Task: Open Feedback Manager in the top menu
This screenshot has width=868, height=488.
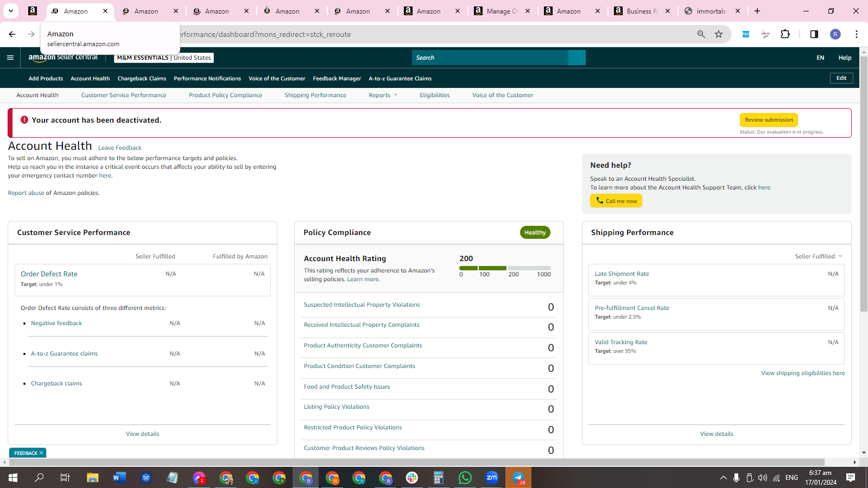Action: pyautogui.click(x=337, y=78)
